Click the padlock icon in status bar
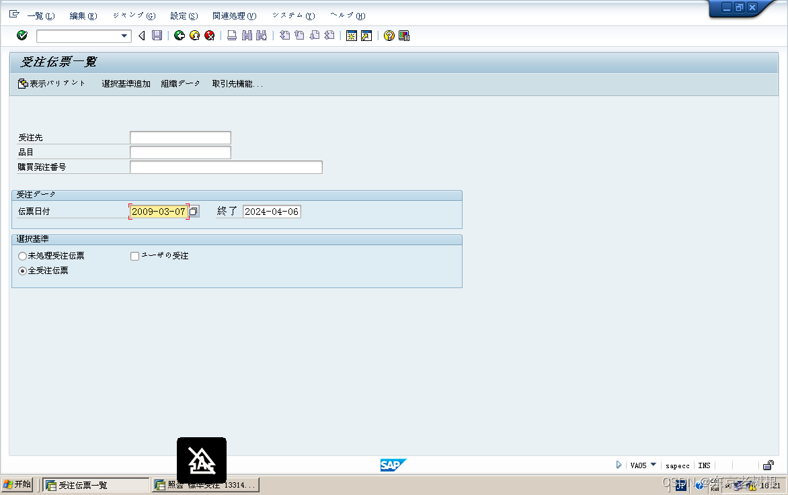This screenshot has width=788, height=495. (769, 465)
